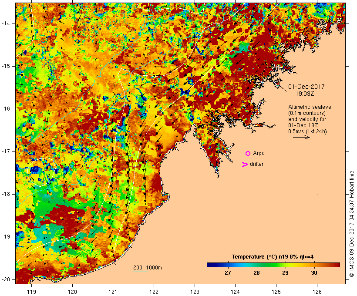357x296 pixels.
Task: Click the latitude axis label '-20'
Action: point(6,279)
